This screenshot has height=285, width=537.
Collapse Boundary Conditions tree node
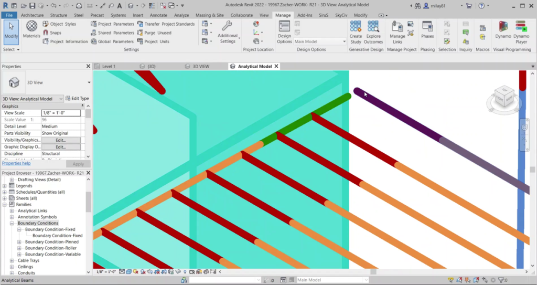tap(12, 223)
